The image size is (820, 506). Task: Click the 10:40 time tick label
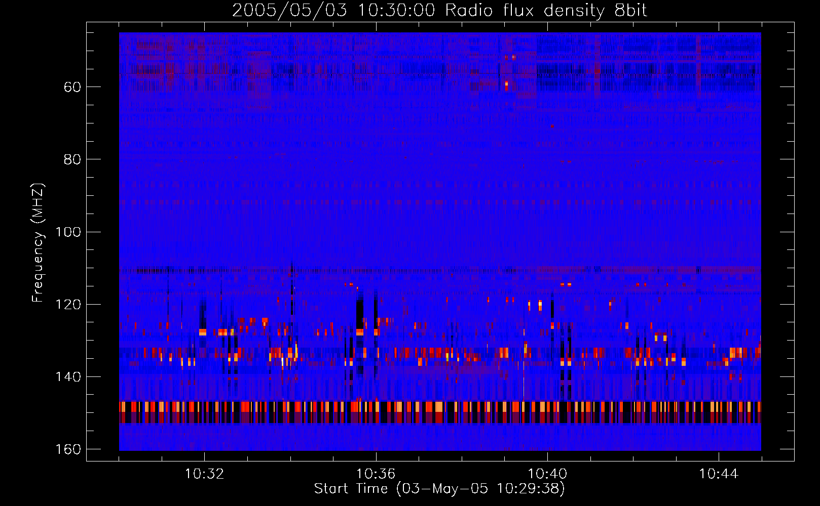pos(547,474)
